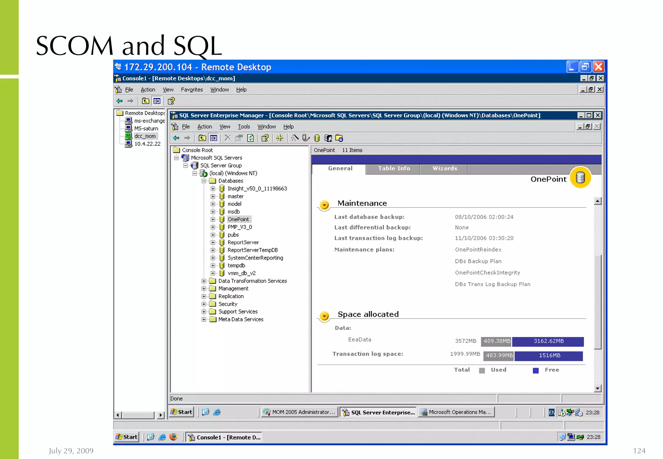Viewport: 663px width, 459px height.
Task: Click right arrow of Remote Desktops tree scrollbar
Action: click(x=161, y=415)
